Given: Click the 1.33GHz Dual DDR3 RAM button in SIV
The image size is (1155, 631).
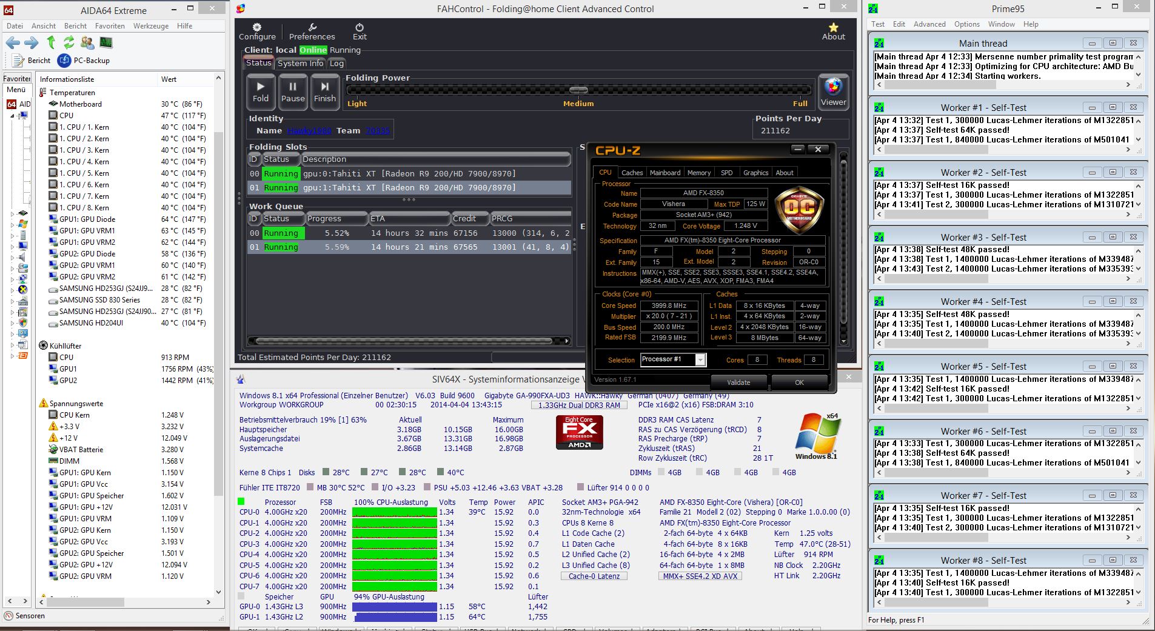Looking at the screenshot, I should (579, 406).
